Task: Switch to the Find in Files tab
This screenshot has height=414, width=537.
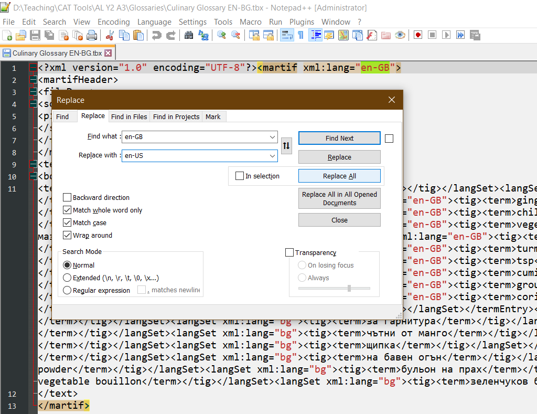Action: (129, 116)
